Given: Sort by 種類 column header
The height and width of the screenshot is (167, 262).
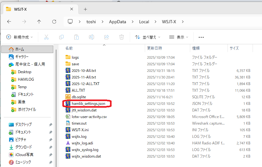Looking at the screenshot, I should [196, 48].
